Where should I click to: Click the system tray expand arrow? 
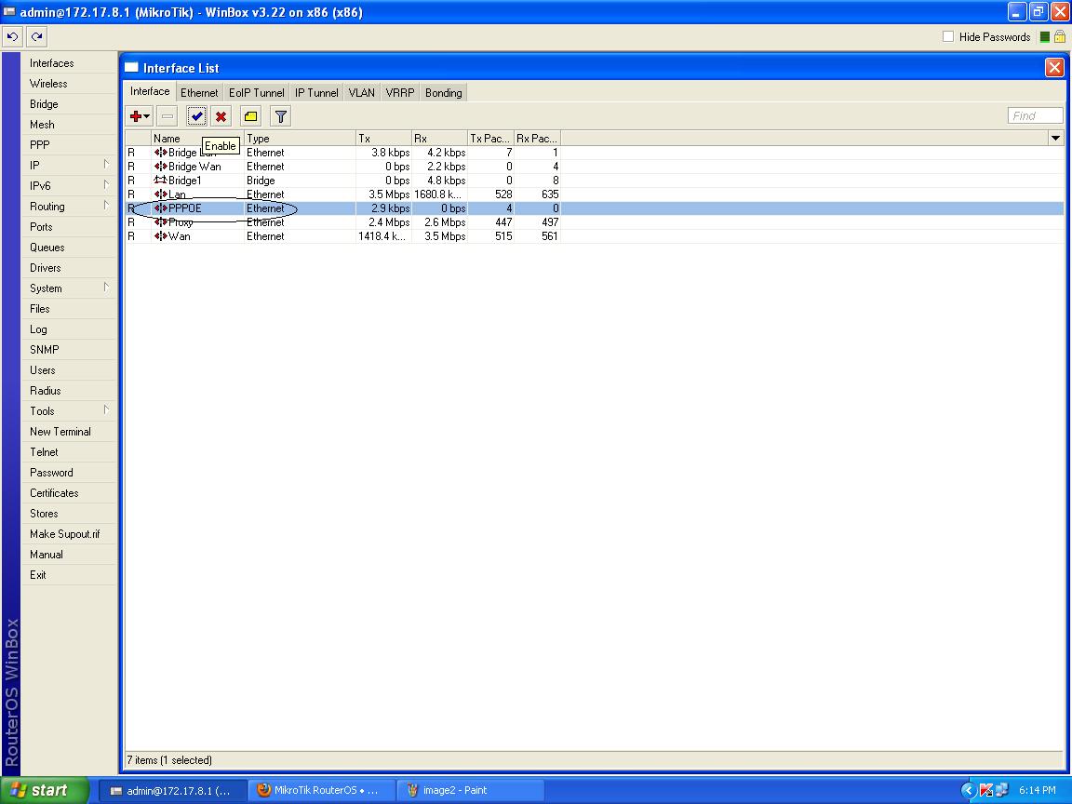968,790
